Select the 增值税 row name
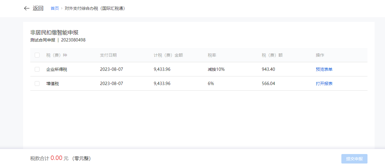Image resolution: width=385 pixels, height=165 pixels. coord(53,84)
